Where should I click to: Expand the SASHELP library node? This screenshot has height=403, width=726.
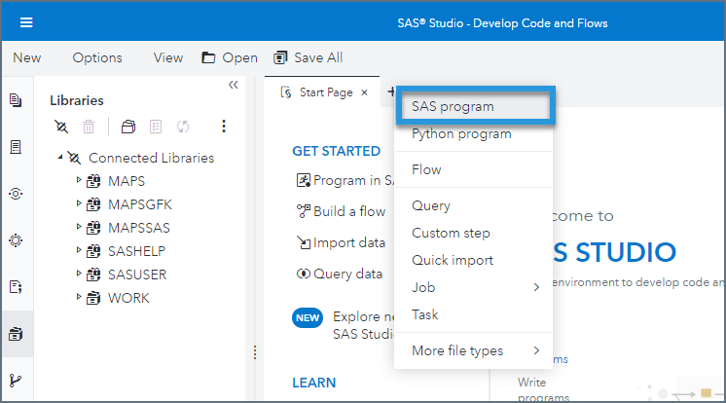(79, 251)
